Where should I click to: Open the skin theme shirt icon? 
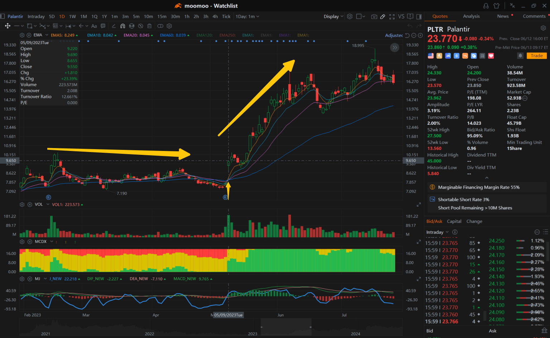click(496, 6)
